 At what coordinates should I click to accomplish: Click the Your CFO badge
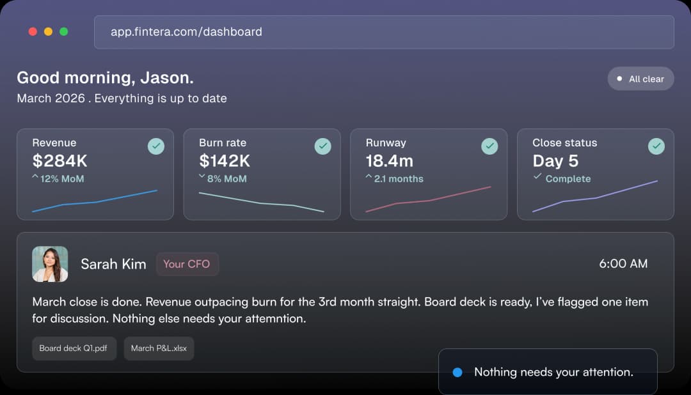[187, 264]
